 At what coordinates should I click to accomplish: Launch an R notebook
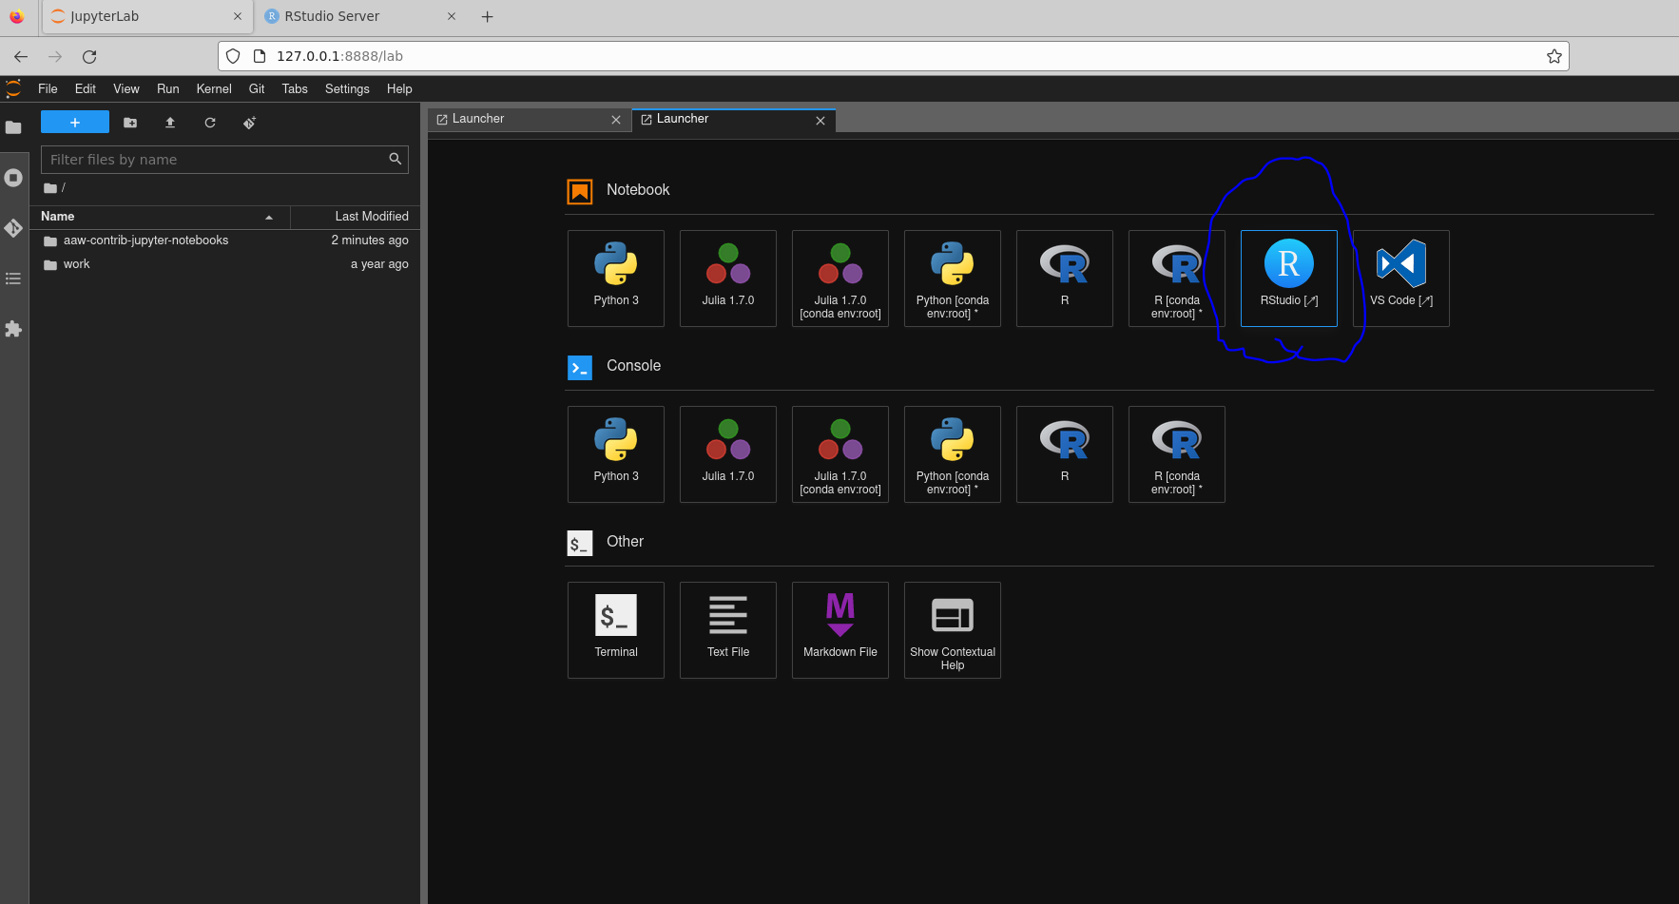(1065, 279)
